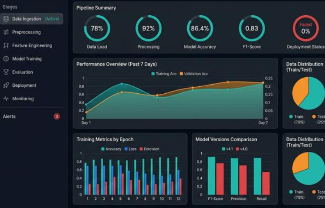Toggle Train (70%) legend in upper pie chart
The width and height of the screenshot is (325, 208).
tap(297, 119)
